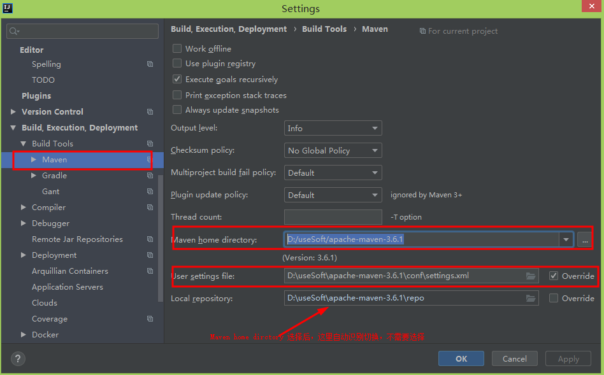Select Gant in the settings tree
This screenshot has width=604, height=375.
click(x=51, y=192)
